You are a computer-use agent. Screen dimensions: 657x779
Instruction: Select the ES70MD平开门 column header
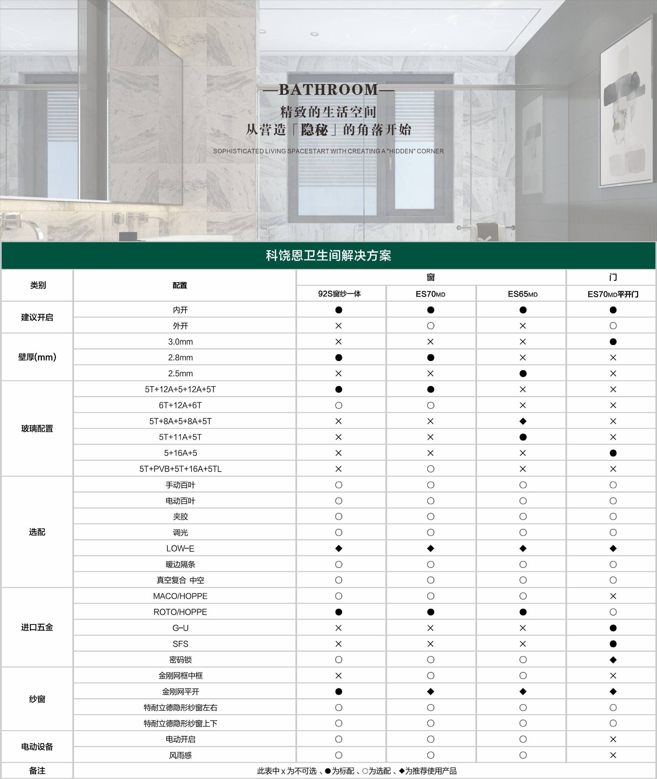[613, 294]
